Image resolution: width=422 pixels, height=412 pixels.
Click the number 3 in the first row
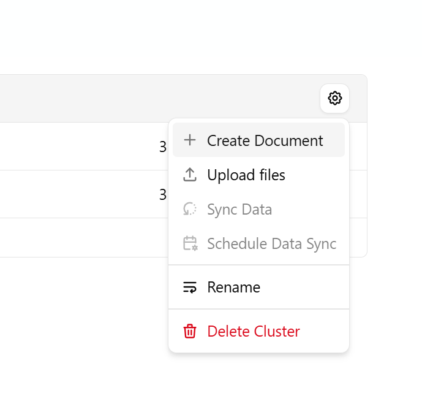pos(163,147)
